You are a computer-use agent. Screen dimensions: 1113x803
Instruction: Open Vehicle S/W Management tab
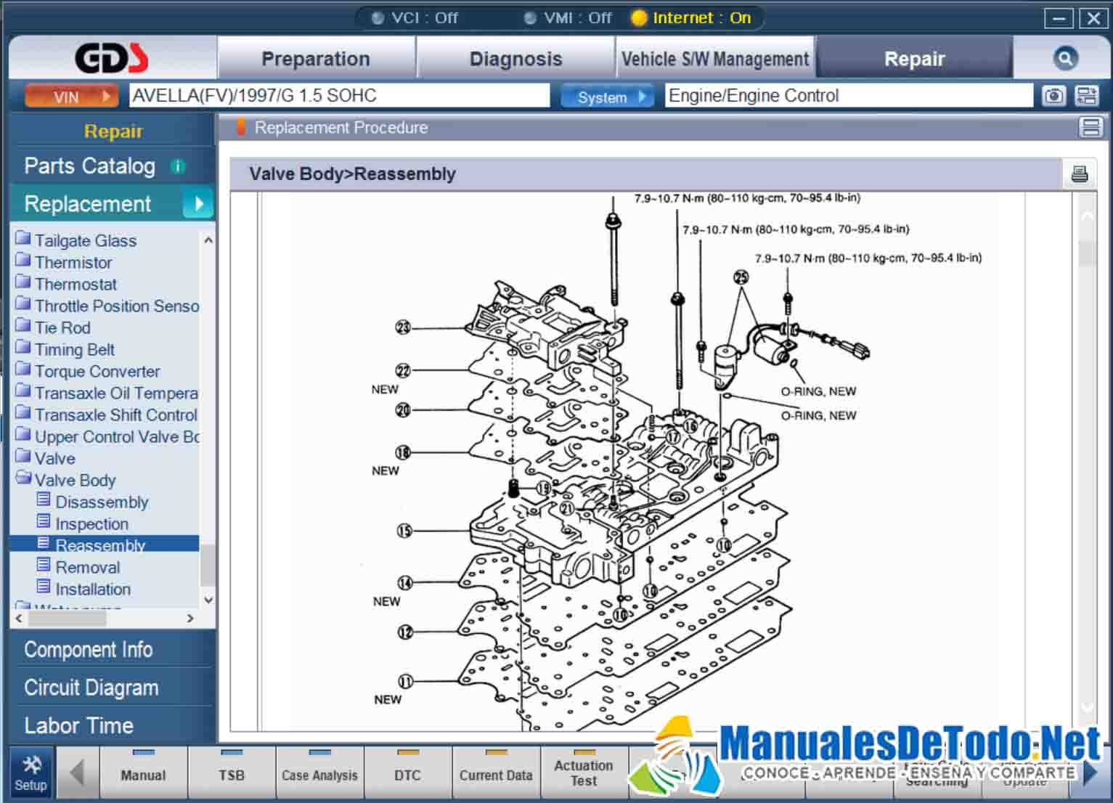(x=715, y=59)
